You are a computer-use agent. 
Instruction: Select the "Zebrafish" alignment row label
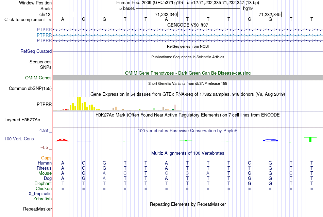(42, 199)
